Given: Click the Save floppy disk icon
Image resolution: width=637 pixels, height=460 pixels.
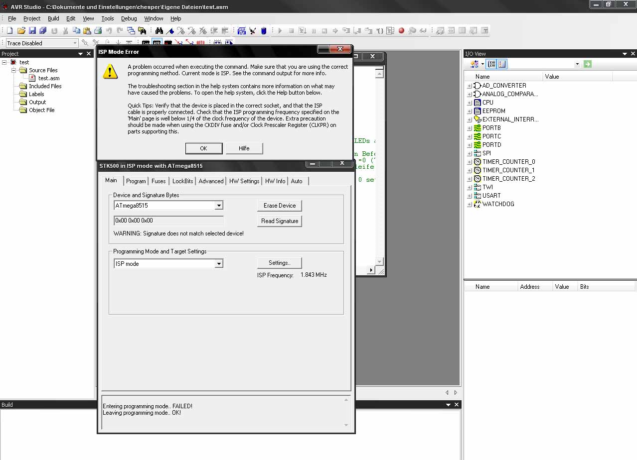Looking at the screenshot, I should pos(32,30).
